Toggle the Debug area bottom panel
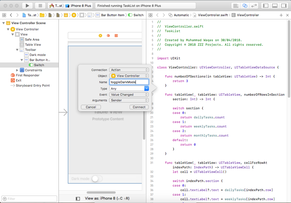The height and width of the screenshot is (203, 291). coord(275,6)
